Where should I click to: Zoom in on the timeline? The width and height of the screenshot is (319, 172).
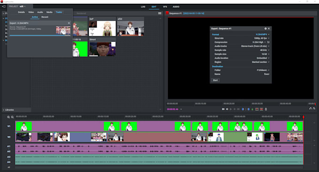click(x=8, y=117)
